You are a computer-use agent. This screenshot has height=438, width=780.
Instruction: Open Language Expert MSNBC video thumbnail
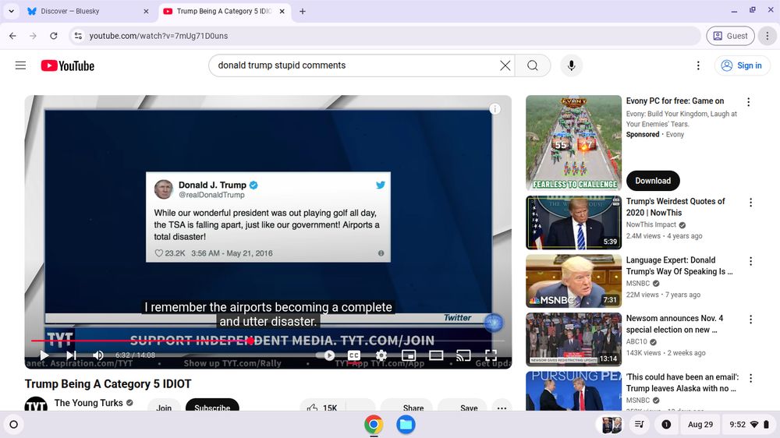pyautogui.click(x=573, y=281)
